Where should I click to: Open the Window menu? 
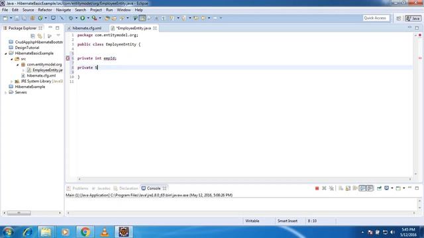124,10
